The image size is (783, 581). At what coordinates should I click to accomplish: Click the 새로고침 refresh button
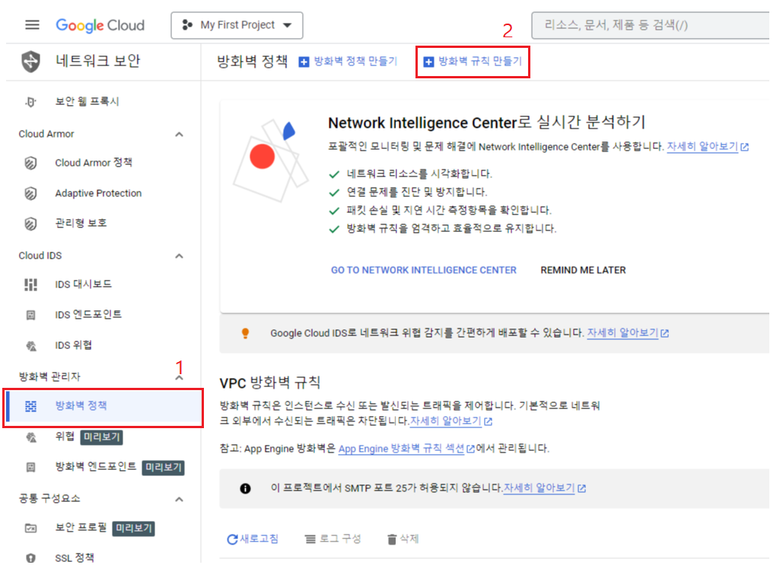tap(253, 539)
